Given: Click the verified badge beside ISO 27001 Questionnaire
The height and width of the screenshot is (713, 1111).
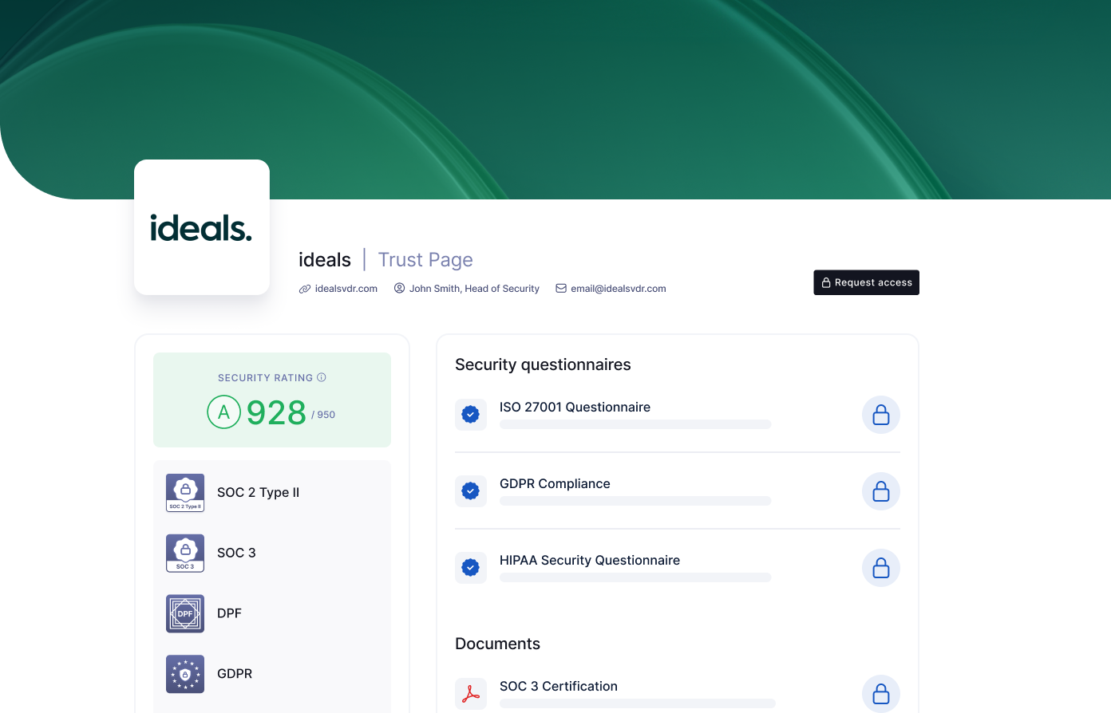Looking at the screenshot, I should (x=471, y=415).
